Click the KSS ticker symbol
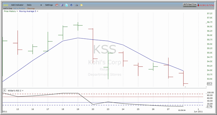 [6, 5]
